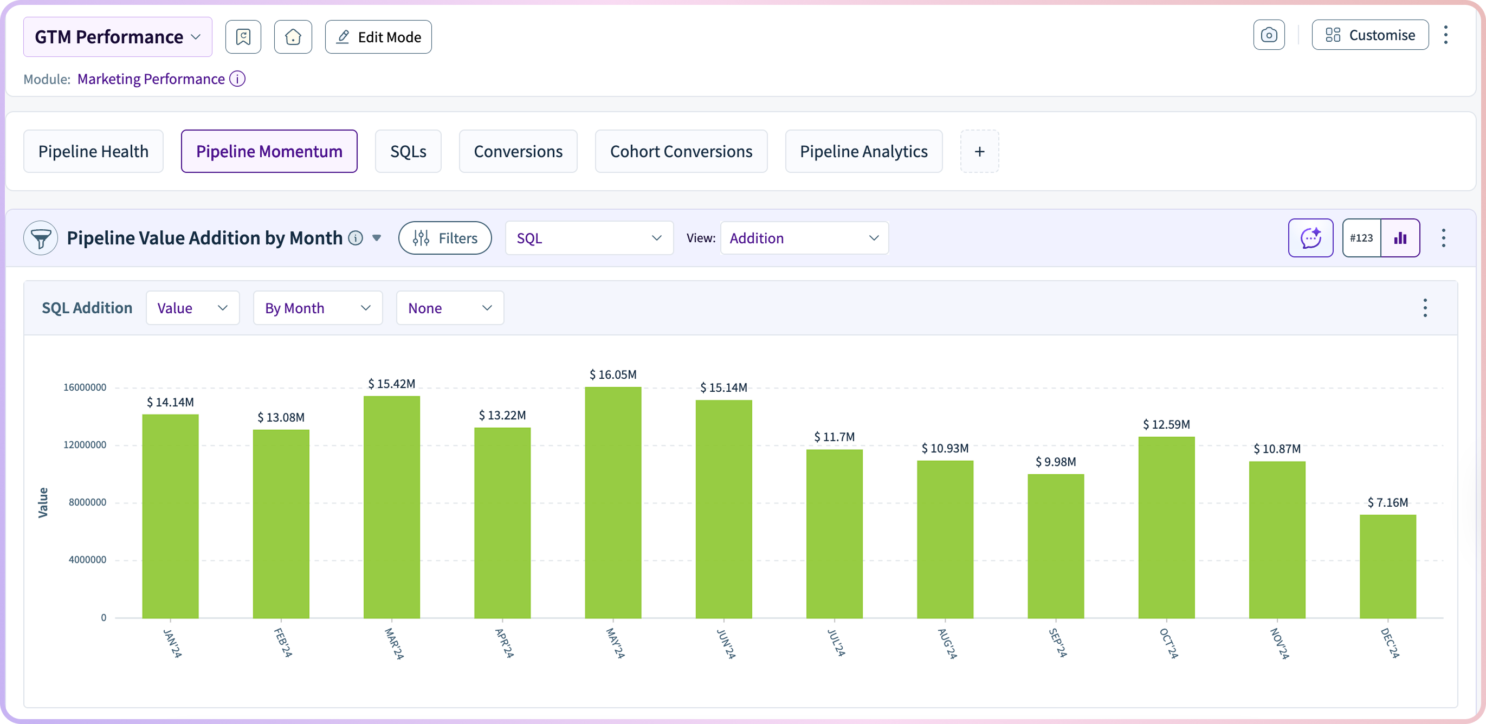The height and width of the screenshot is (724, 1486).
Task: Click the bookmark icon beside GTM Performance
Action: tap(243, 37)
